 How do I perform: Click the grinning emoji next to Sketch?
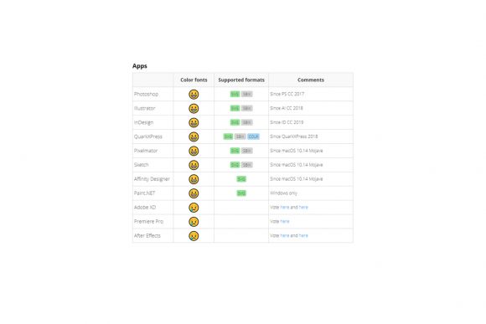(194, 165)
